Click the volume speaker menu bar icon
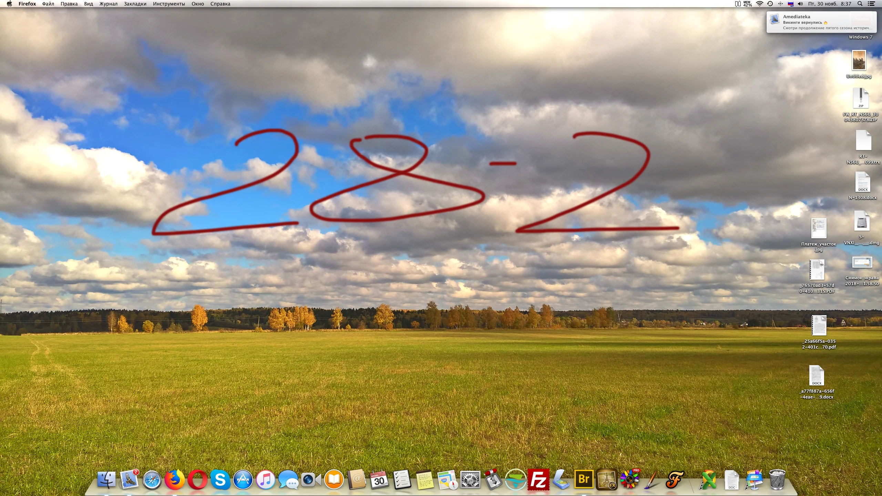Screen dimensions: 882x496 [800, 4]
